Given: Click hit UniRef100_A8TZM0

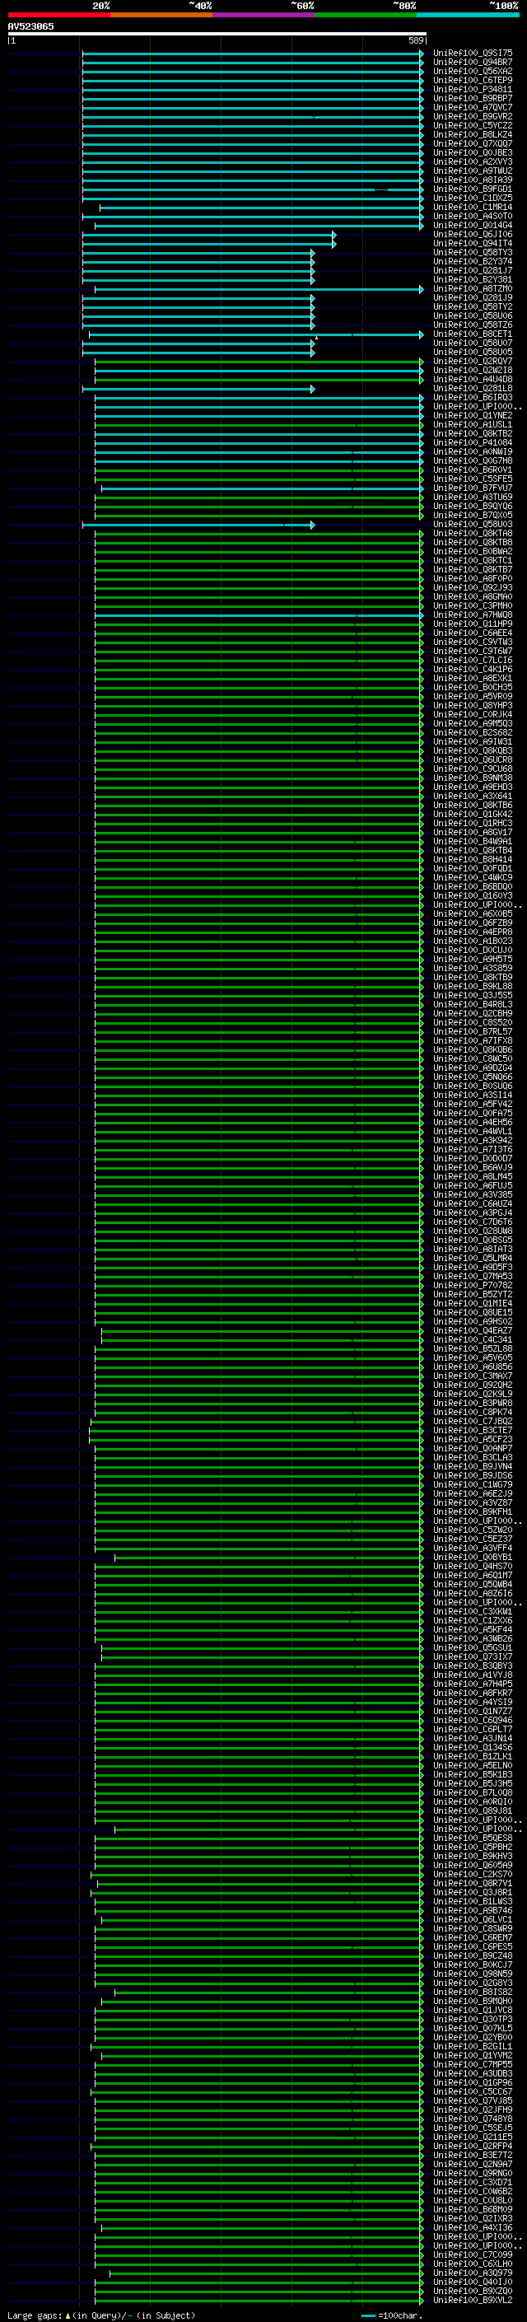Looking at the screenshot, I should (x=473, y=288).
